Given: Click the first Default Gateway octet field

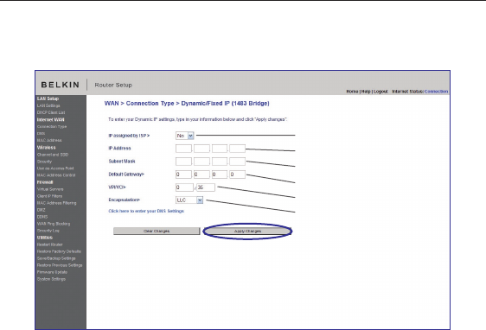Looking at the screenshot, I should 183,175.
